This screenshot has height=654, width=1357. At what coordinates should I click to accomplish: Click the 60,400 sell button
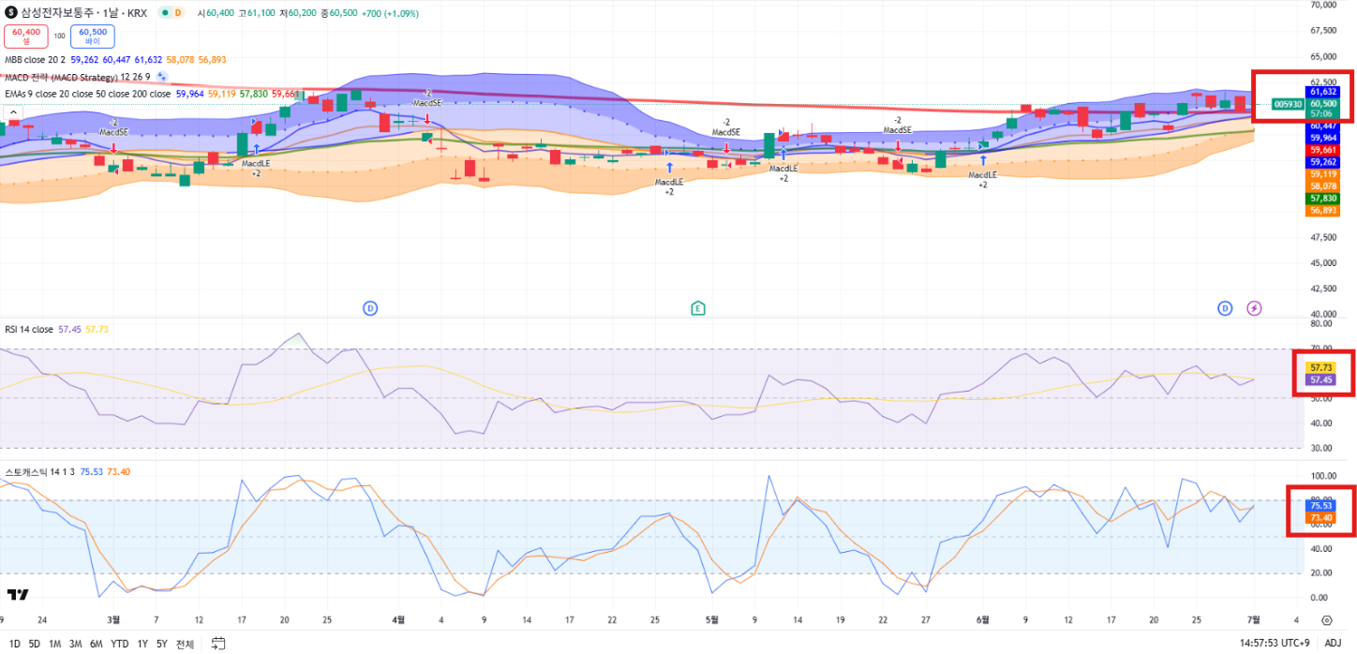click(24, 36)
